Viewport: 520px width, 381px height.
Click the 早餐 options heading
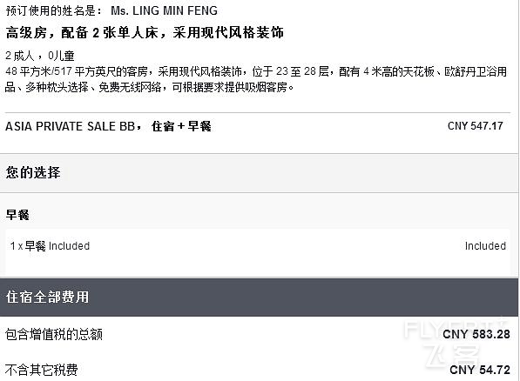[17, 215]
